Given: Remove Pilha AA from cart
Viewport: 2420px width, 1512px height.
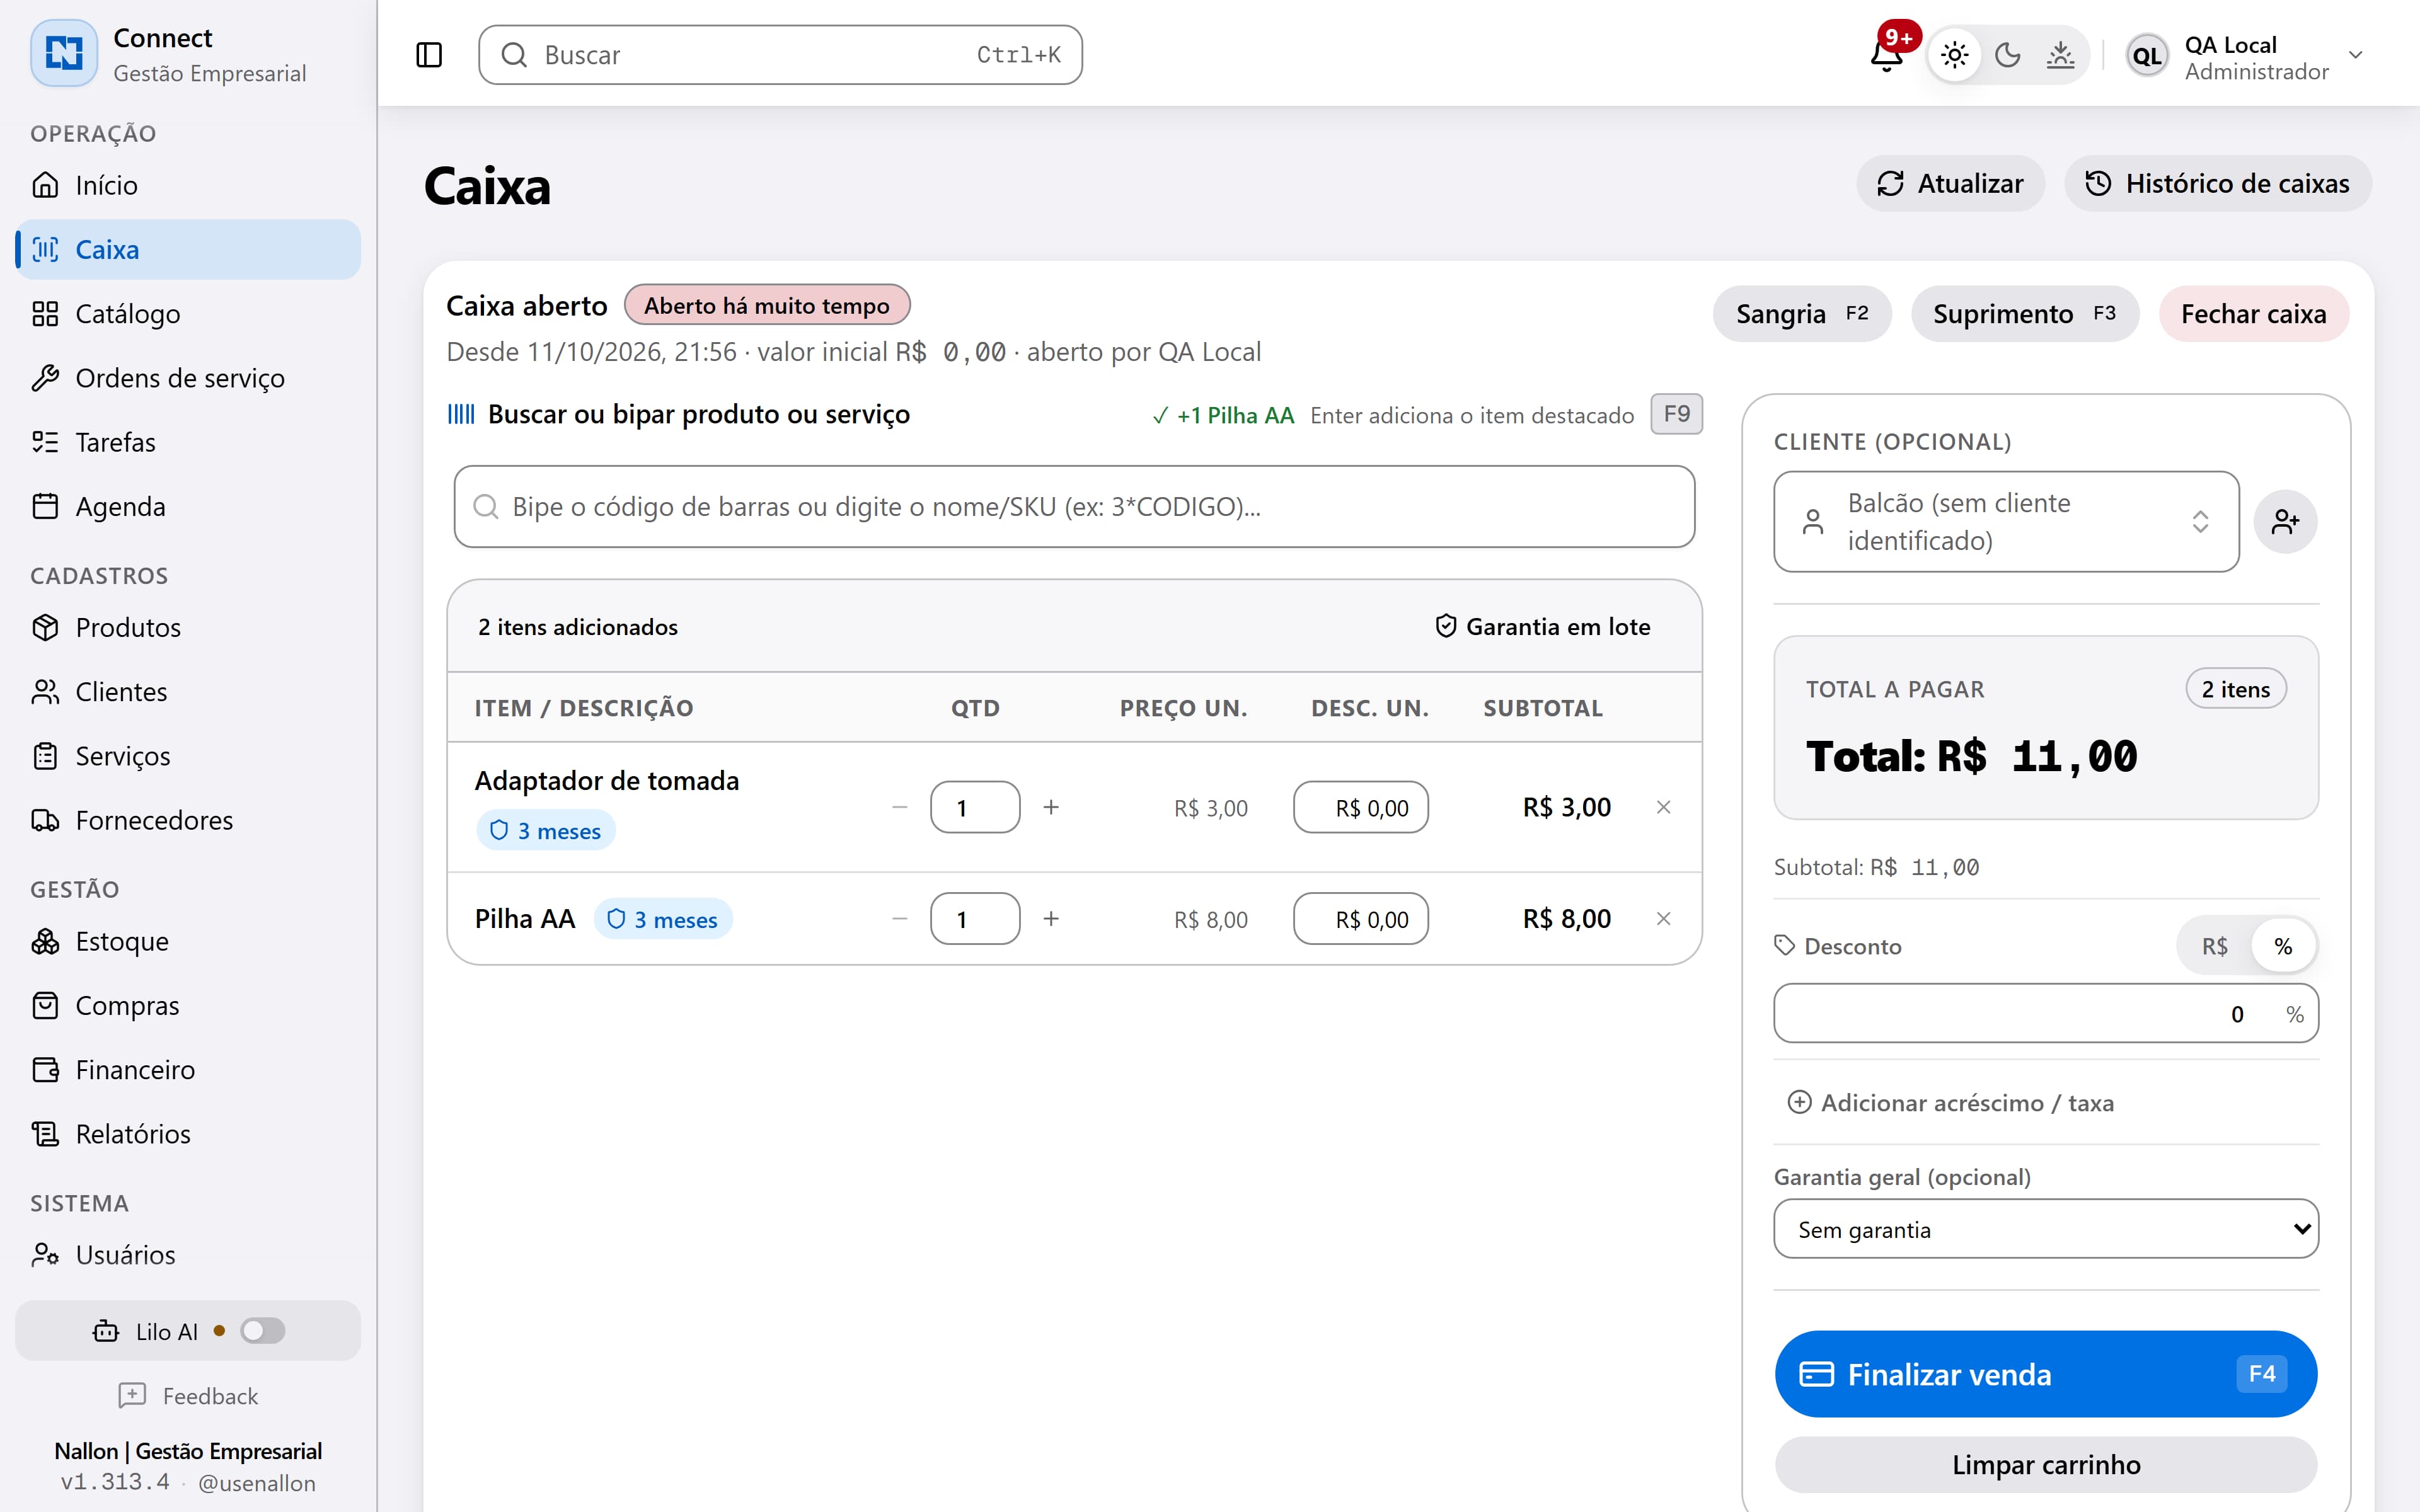Looking at the screenshot, I should tap(1663, 918).
